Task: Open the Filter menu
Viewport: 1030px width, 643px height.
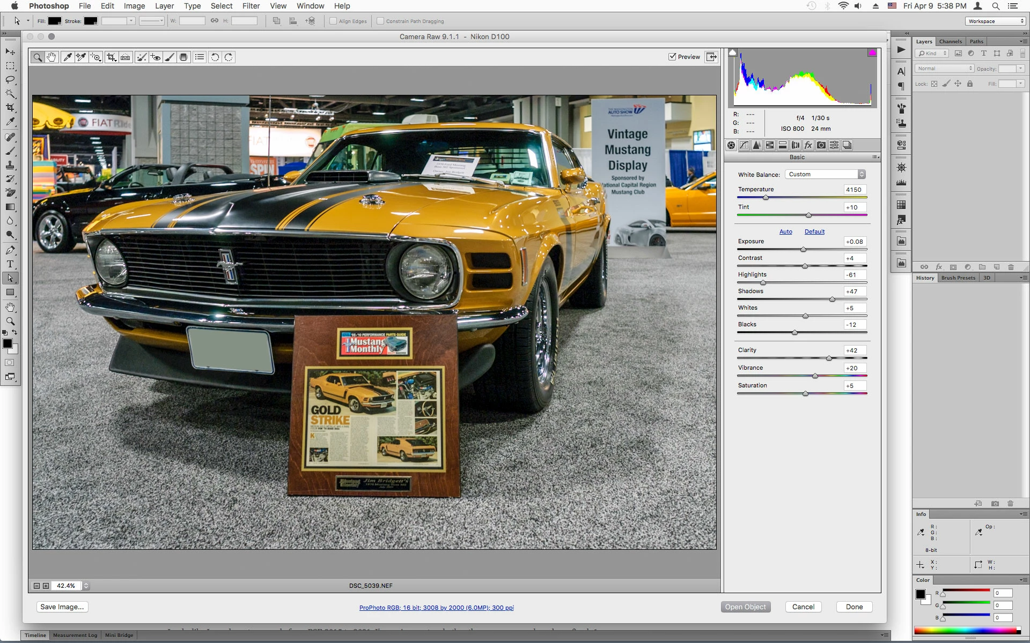Action: click(x=251, y=6)
